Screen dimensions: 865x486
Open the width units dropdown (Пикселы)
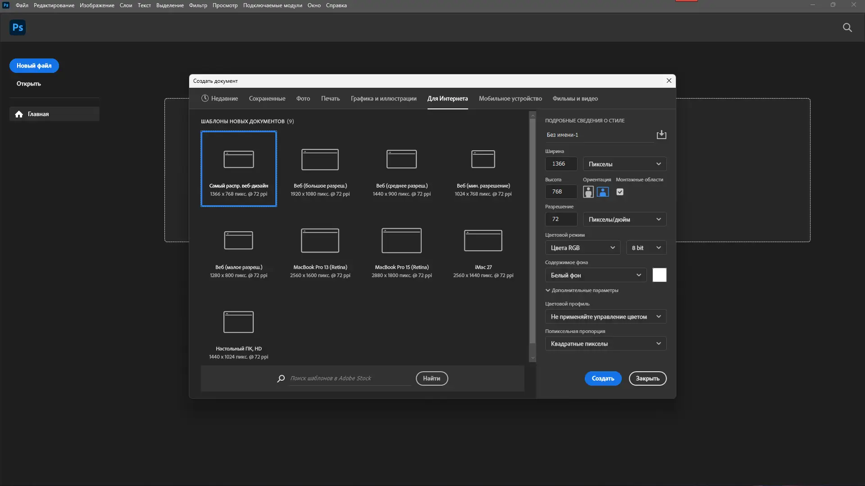tap(624, 164)
